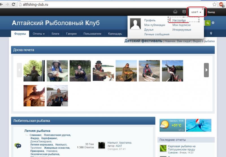Open the Детский фестиваль link

click(143, 41)
